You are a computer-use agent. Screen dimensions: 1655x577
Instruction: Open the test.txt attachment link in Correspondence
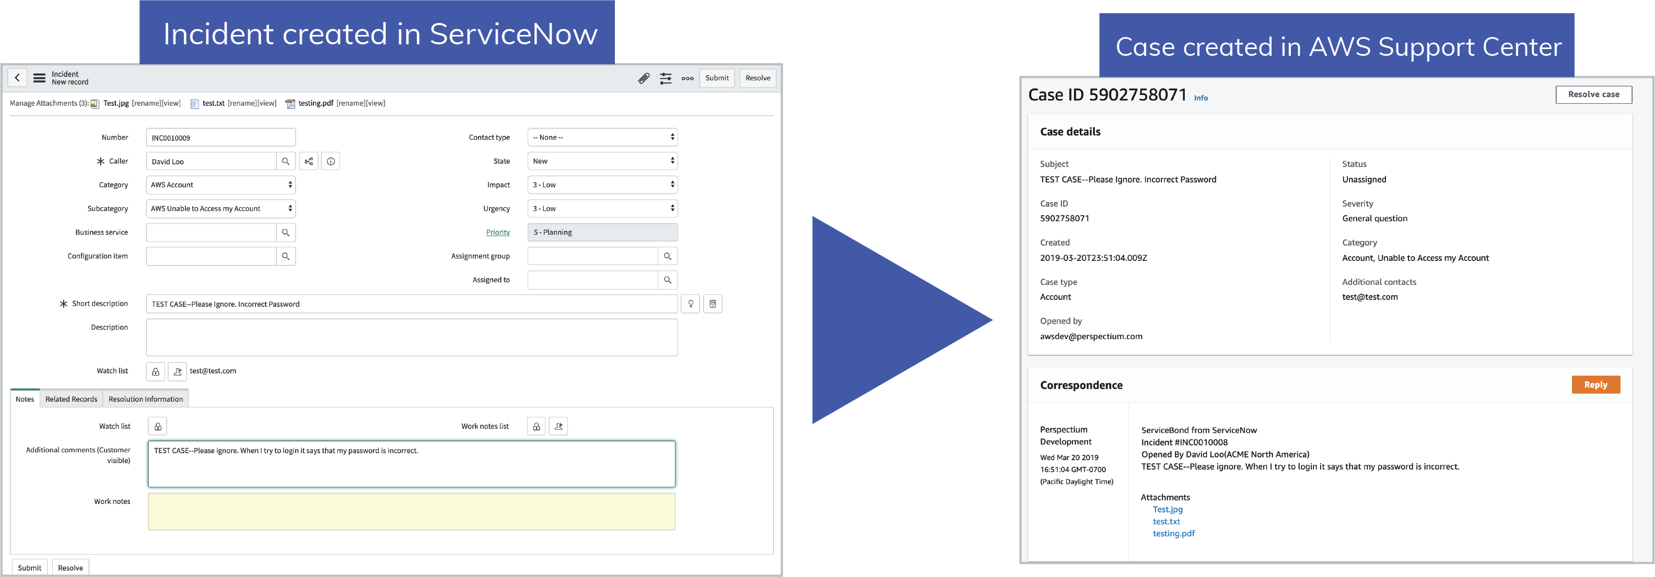1166,521
